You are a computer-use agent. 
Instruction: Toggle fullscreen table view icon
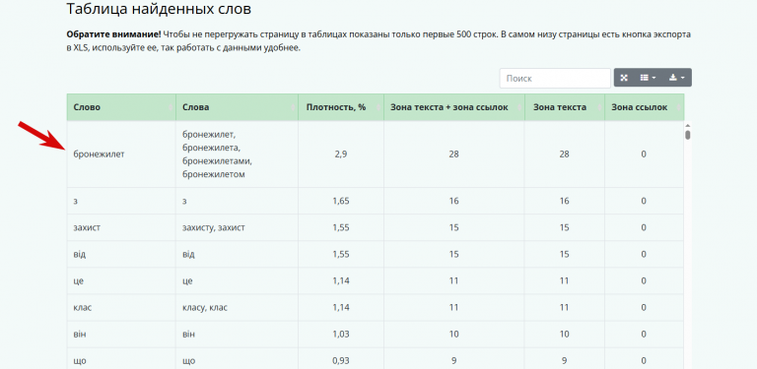[624, 78]
